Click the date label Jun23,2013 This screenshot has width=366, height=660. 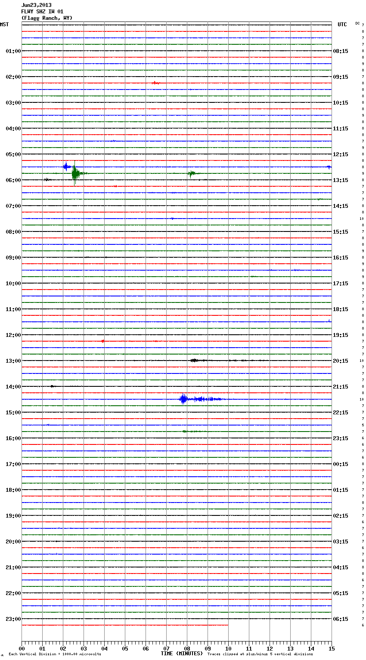point(36,5)
